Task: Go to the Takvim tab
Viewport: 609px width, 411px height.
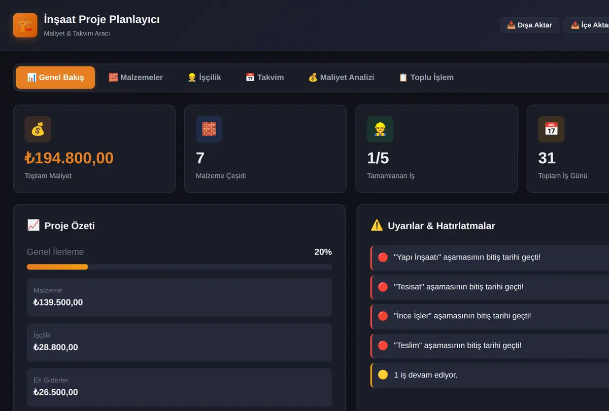Action: (x=264, y=78)
